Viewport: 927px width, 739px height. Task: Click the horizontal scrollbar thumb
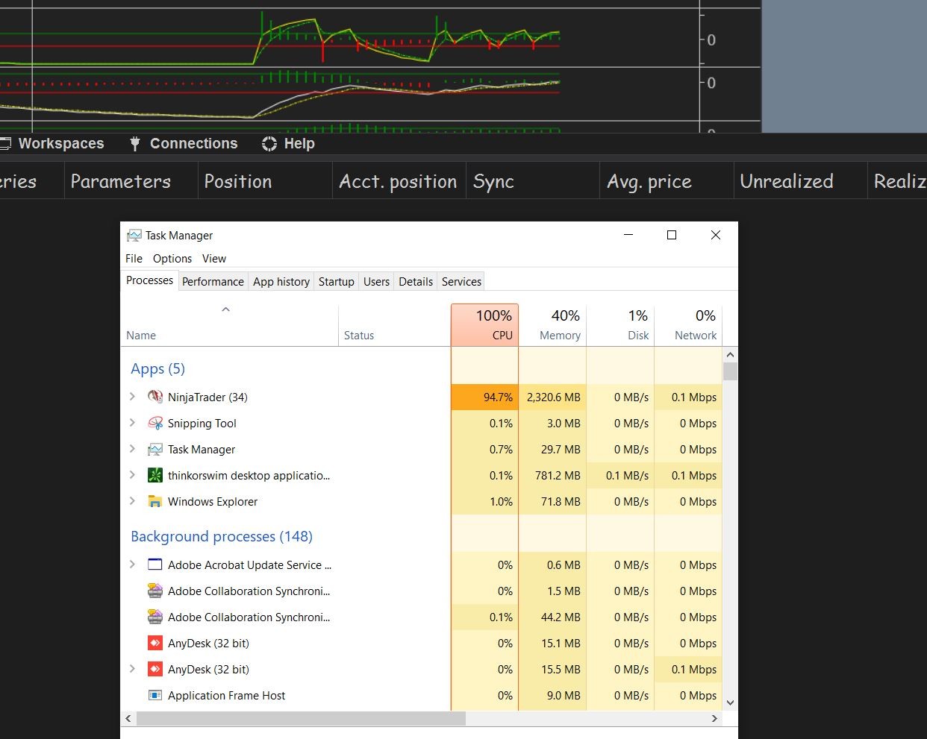[x=301, y=718]
